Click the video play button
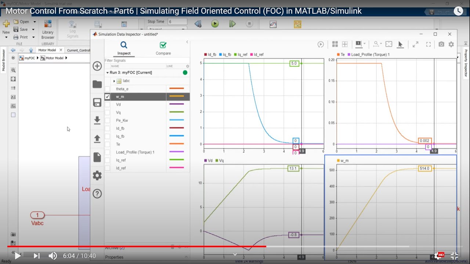Viewport: 470px width, 264px height. [x=17, y=256]
